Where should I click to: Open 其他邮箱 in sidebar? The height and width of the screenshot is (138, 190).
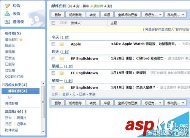coord(11,103)
